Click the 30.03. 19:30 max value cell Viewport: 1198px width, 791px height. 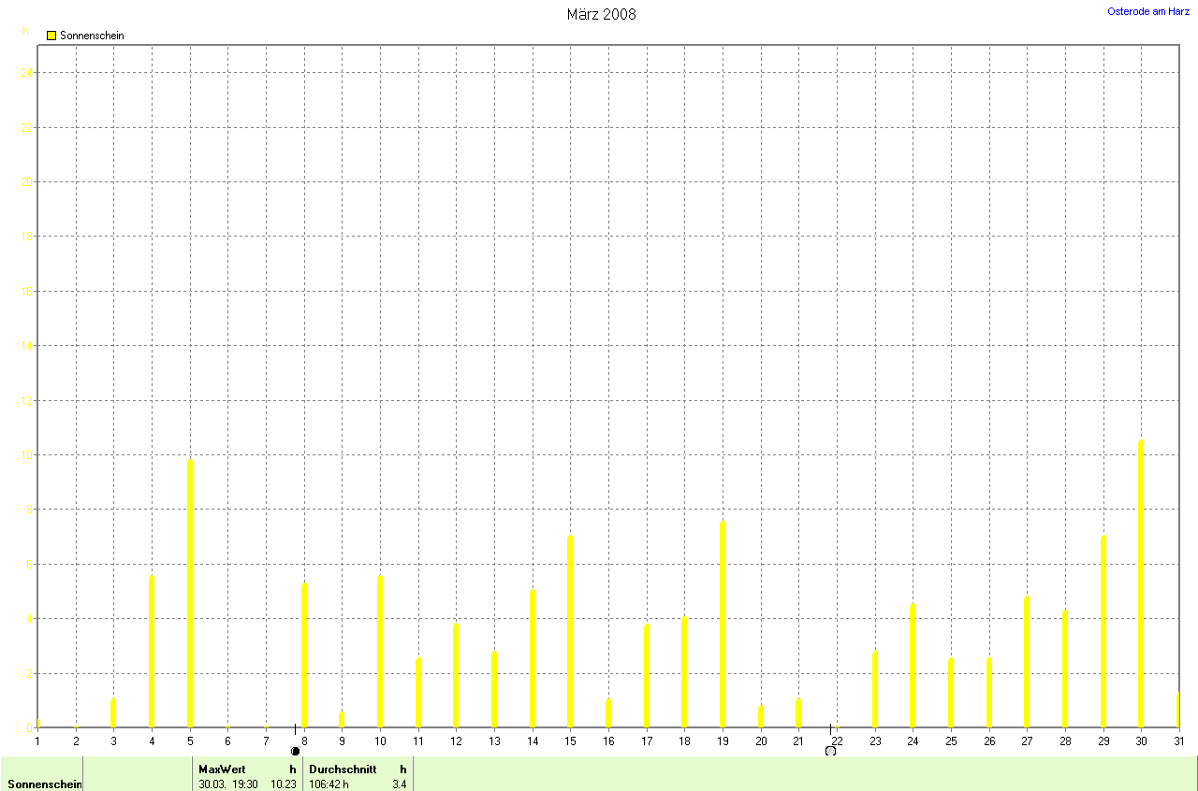228,784
